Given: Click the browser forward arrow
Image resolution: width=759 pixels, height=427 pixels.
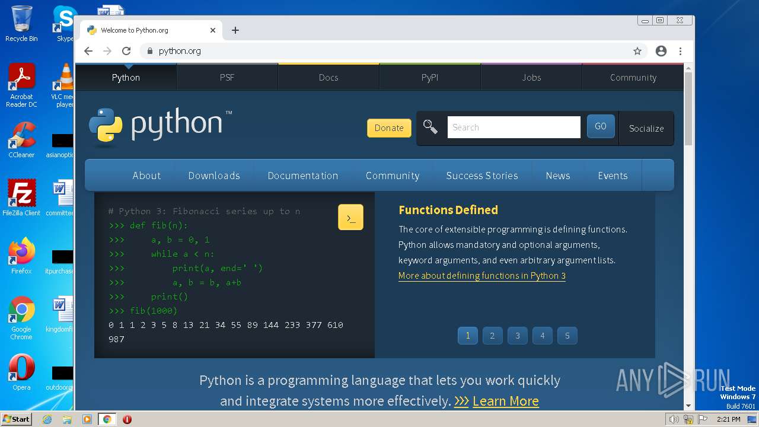Looking at the screenshot, I should coord(107,51).
